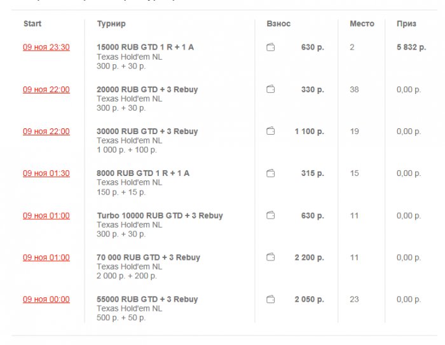Click wallet icon in 70 000 RUB row
Screen dimensions: 445x345
click(x=271, y=257)
